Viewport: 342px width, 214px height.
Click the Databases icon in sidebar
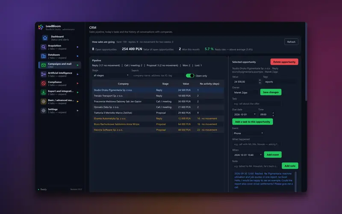(44, 56)
